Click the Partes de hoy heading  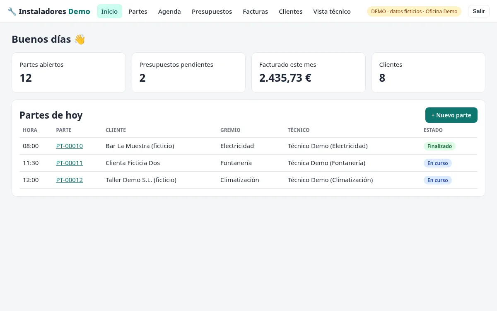point(51,115)
